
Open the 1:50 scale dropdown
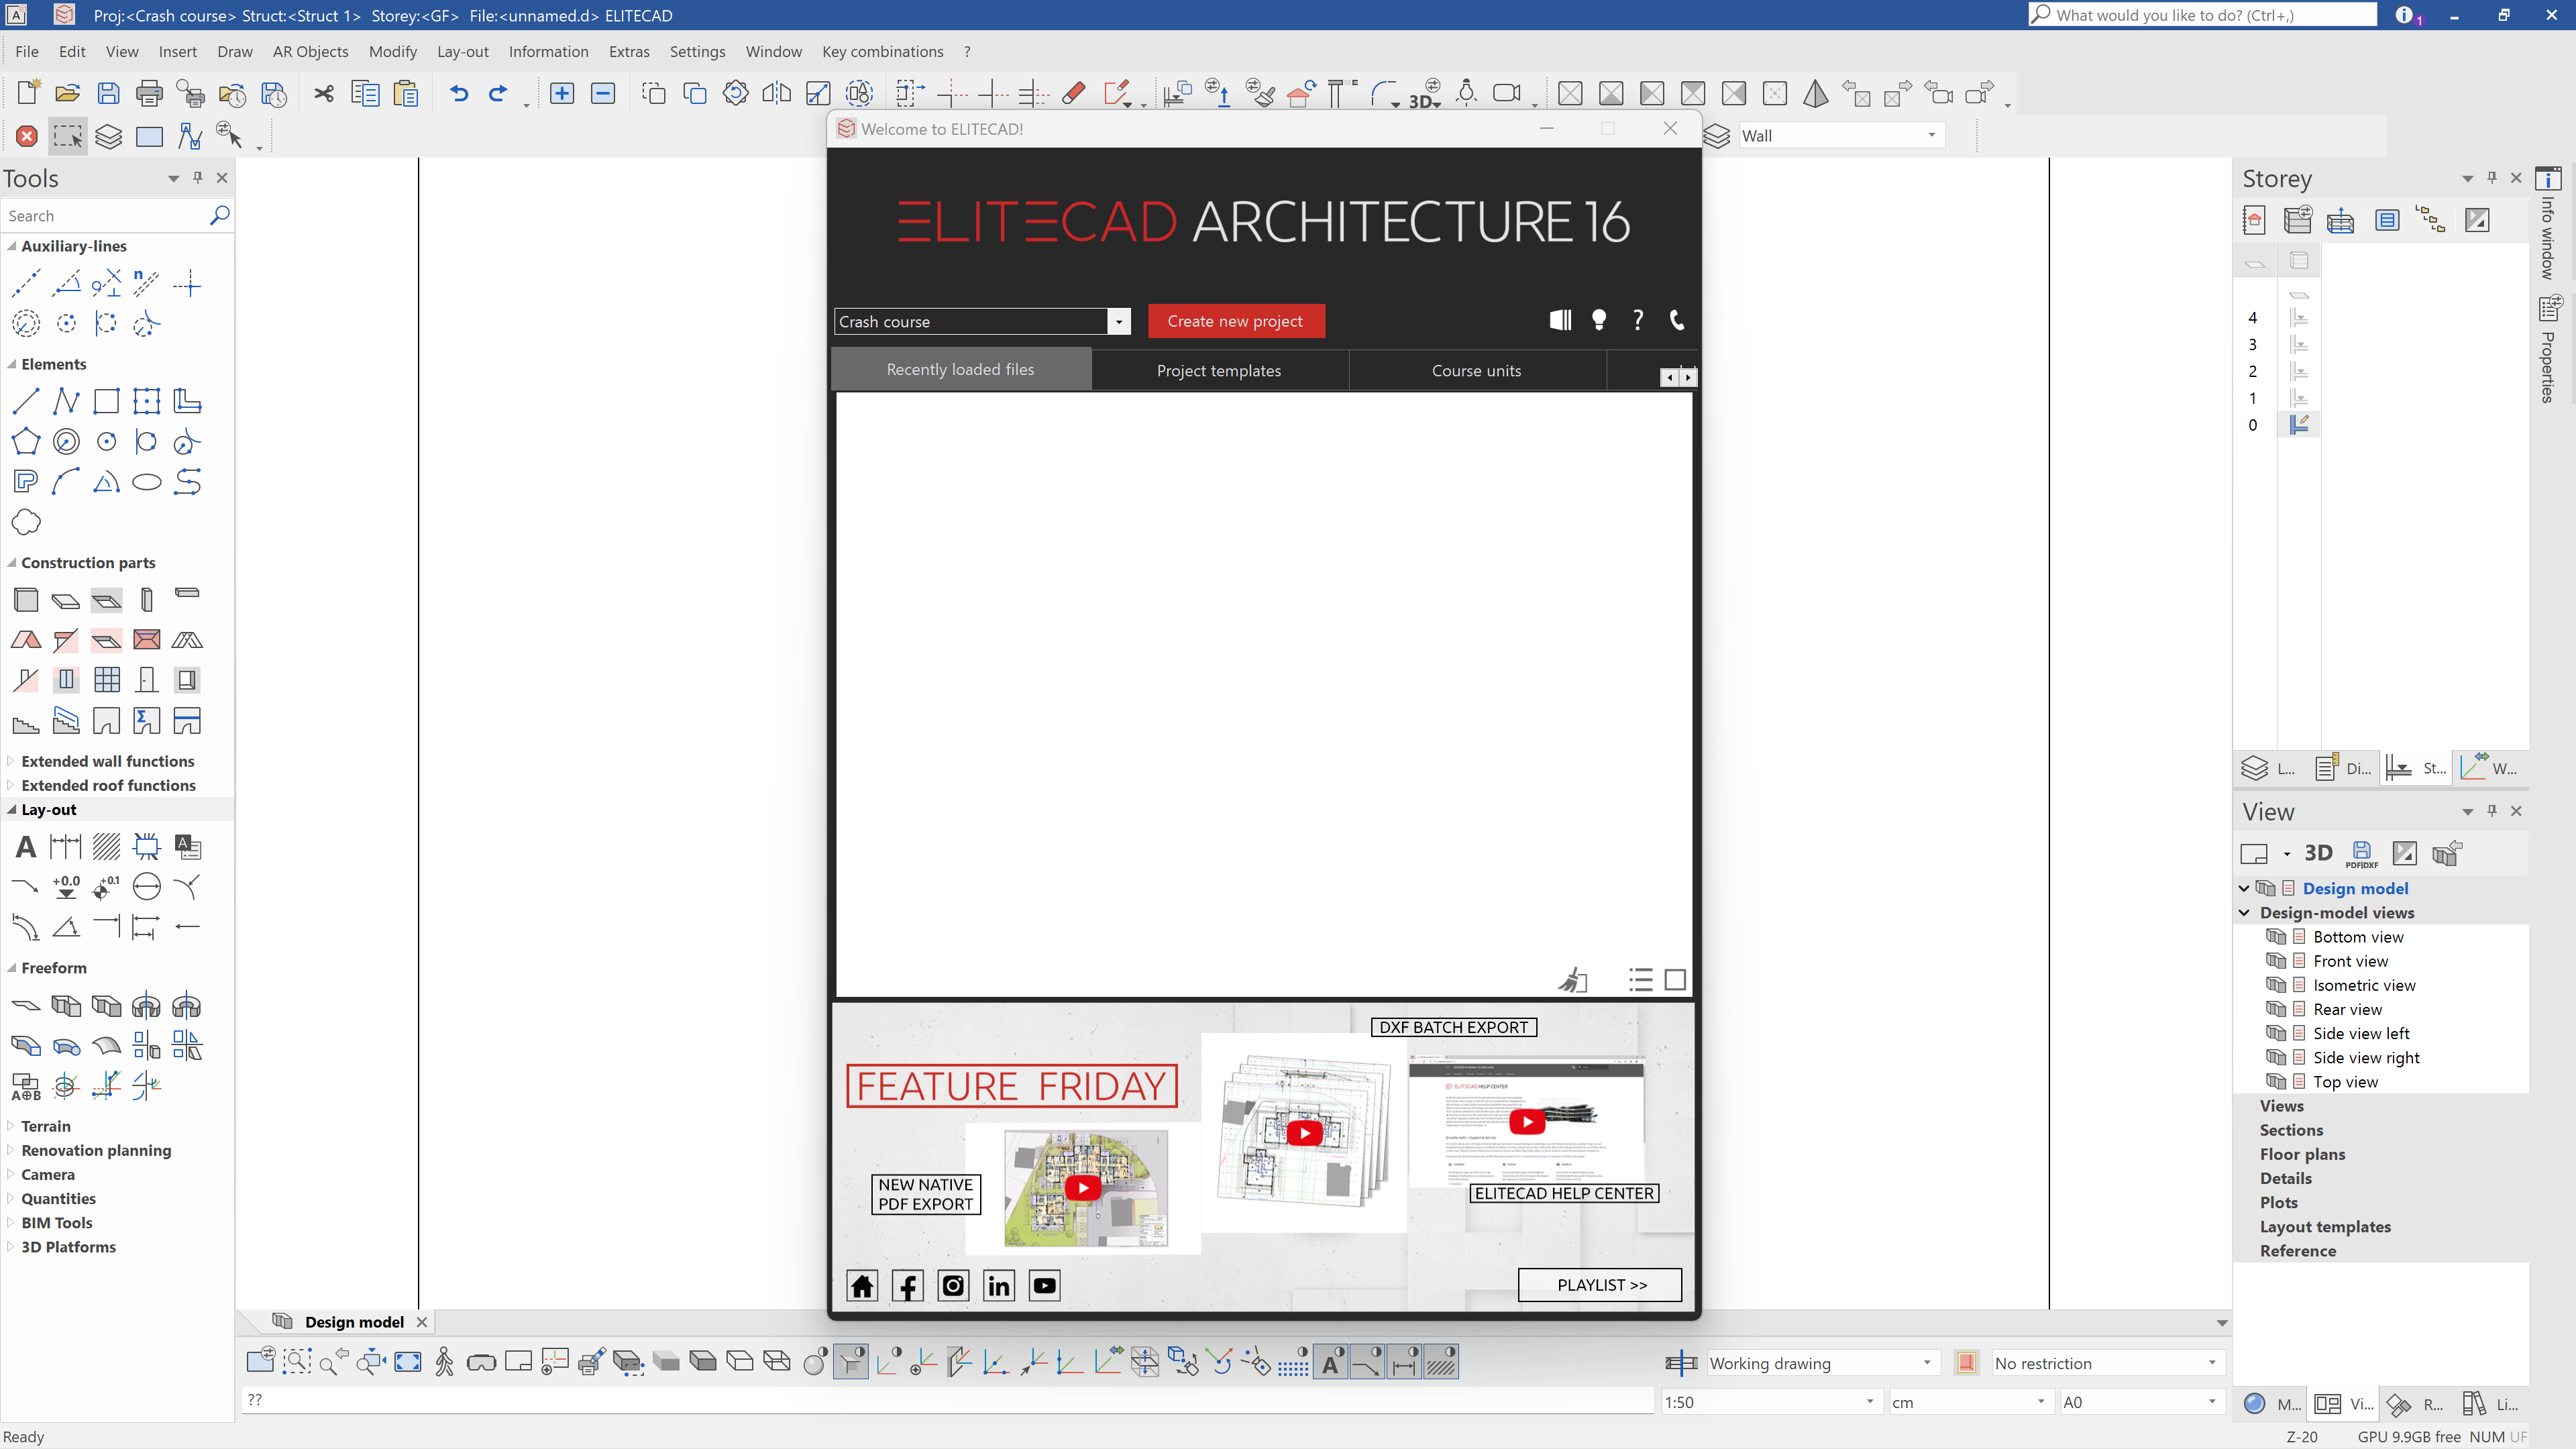[x=1870, y=1402]
